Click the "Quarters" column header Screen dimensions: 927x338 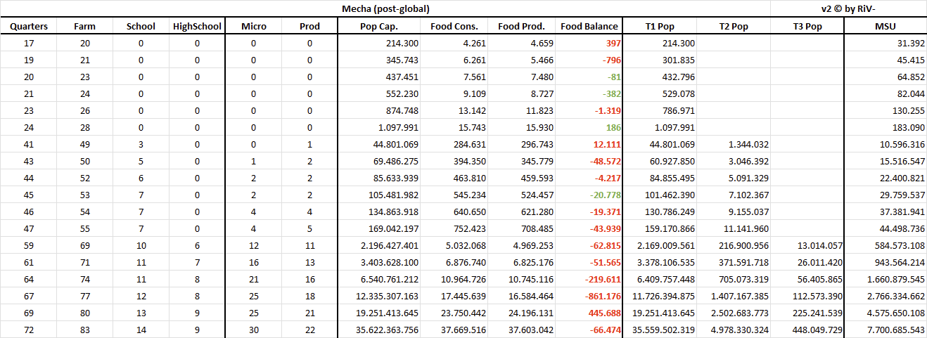(x=28, y=27)
